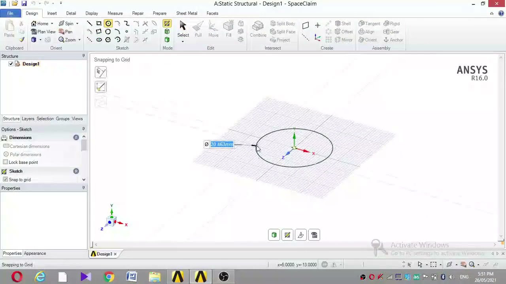Click the Zoom icon in the status bar
The width and height of the screenshot is (506, 284).
[472, 265]
